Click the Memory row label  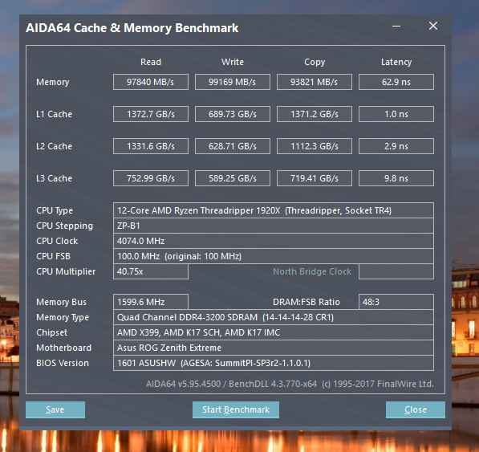[52, 82]
